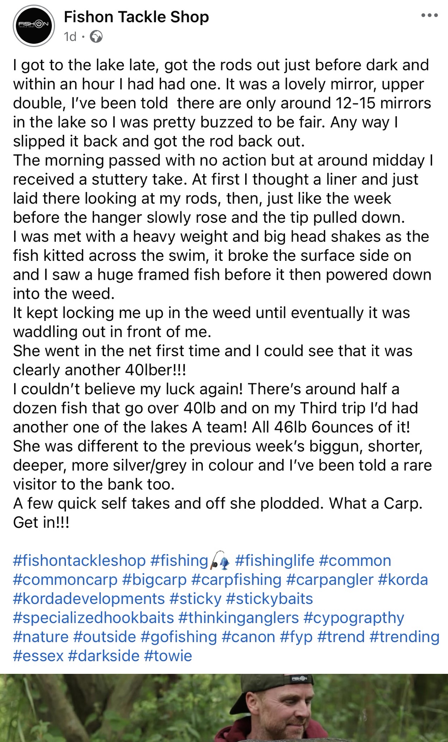Click the #essex hashtag
The height and width of the screenshot is (742, 448).
(x=38, y=655)
